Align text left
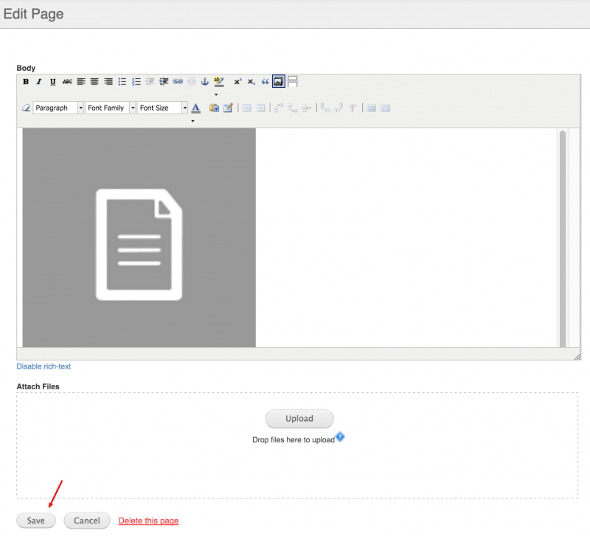Screen dimensions: 590x536 click(x=81, y=82)
